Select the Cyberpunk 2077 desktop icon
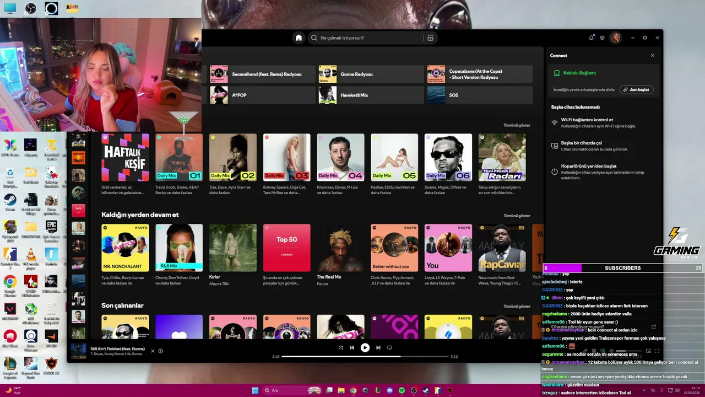705x397 pixels. [x=10, y=231]
